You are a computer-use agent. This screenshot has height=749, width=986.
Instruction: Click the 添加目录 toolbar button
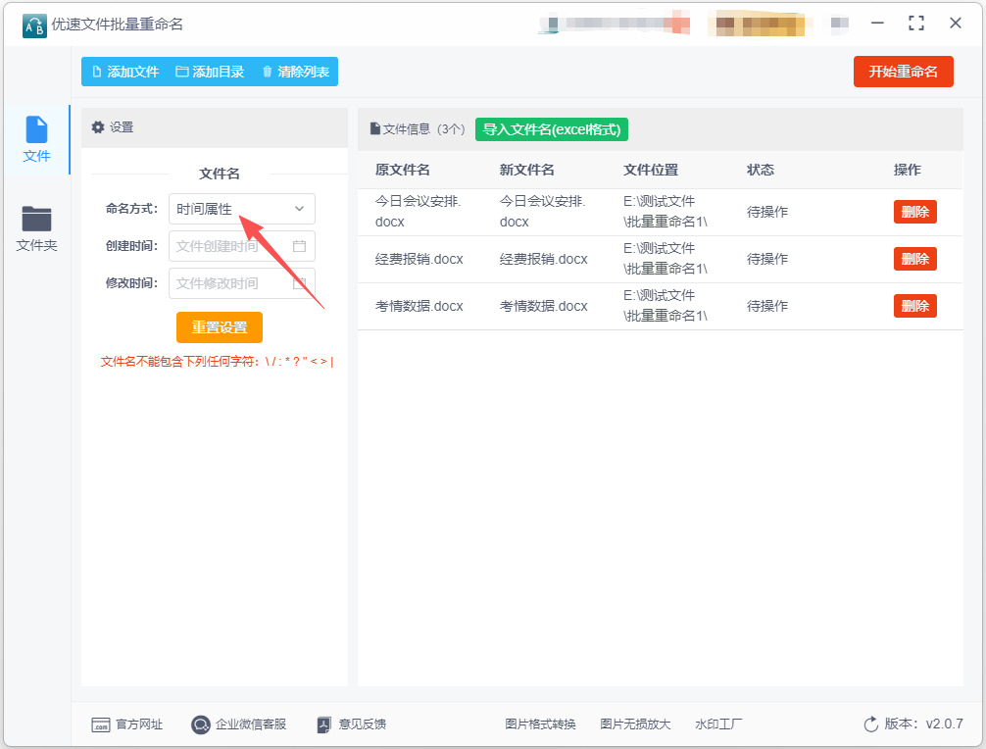(210, 72)
